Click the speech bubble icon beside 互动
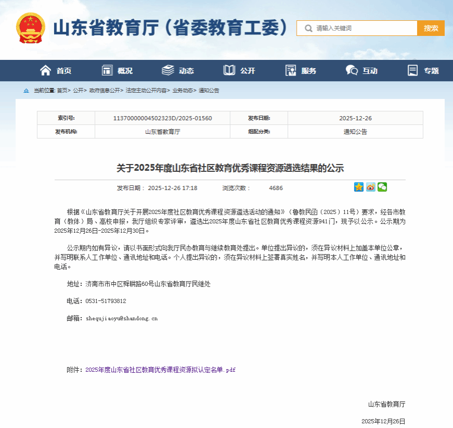 click(352, 70)
